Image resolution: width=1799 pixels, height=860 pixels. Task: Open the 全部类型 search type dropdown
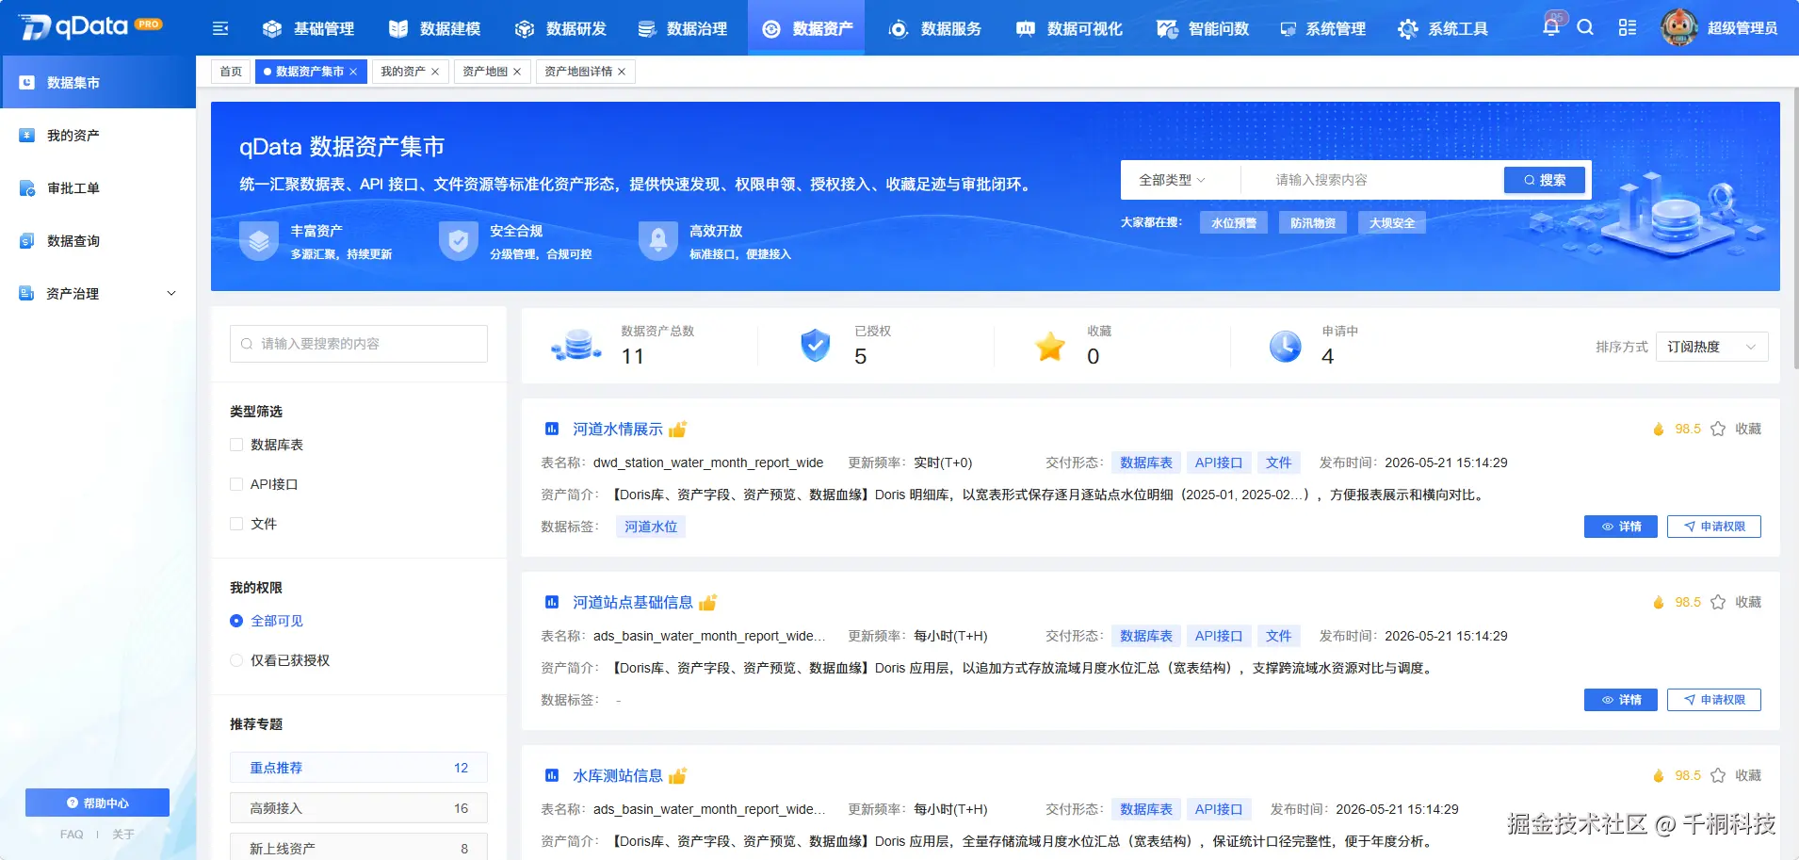[1172, 180]
